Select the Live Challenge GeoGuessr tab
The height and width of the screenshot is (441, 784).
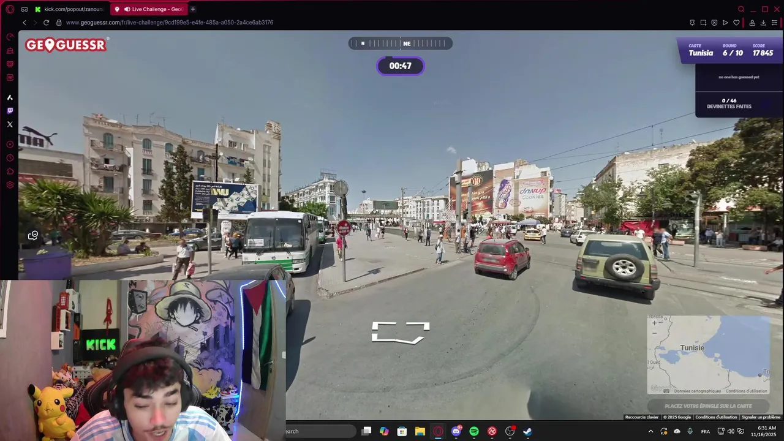[x=149, y=9]
